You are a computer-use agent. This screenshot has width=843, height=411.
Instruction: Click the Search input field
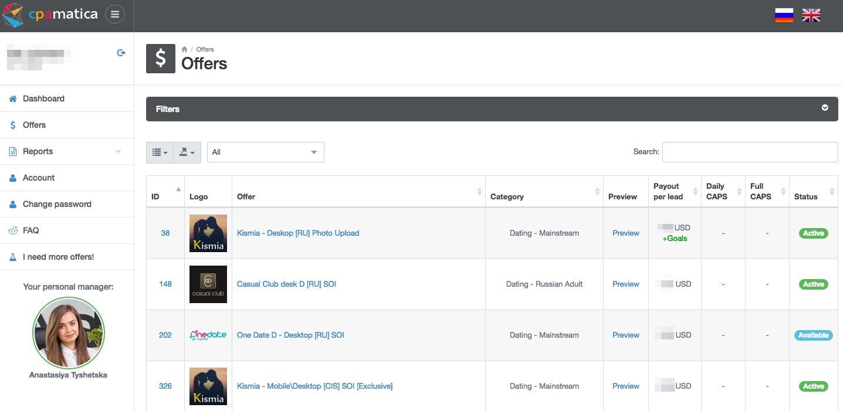click(750, 152)
